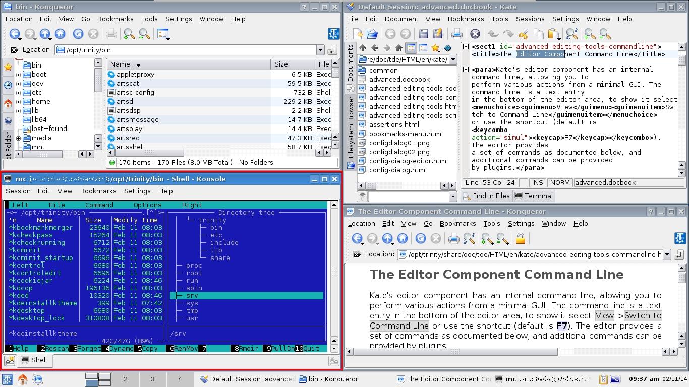Open home folder sidebar tab in bin Konqueror
The image size is (689, 387).
coord(8,103)
